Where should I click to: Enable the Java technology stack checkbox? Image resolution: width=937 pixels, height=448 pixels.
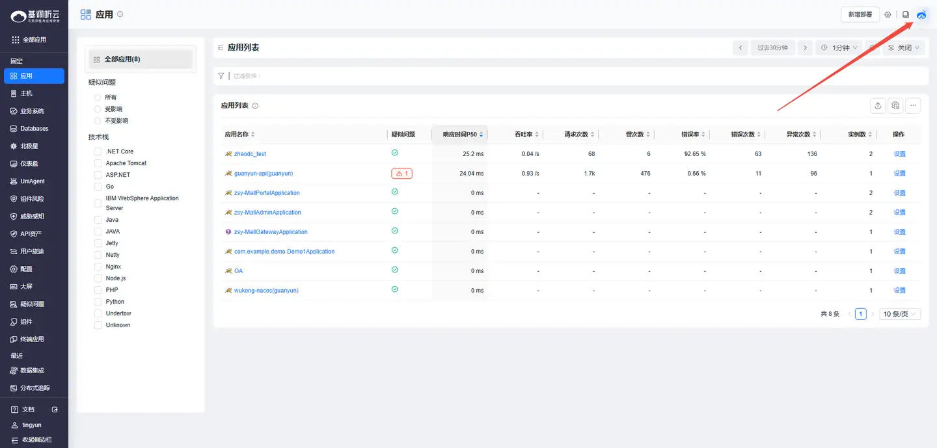[98, 220]
